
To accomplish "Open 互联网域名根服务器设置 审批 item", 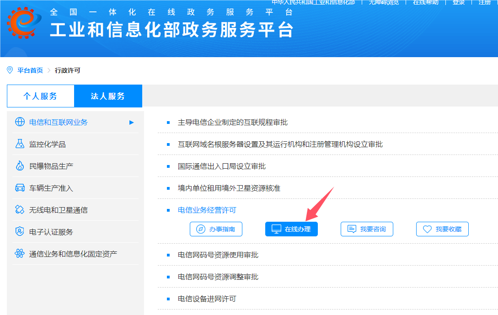I will (280, 144).
